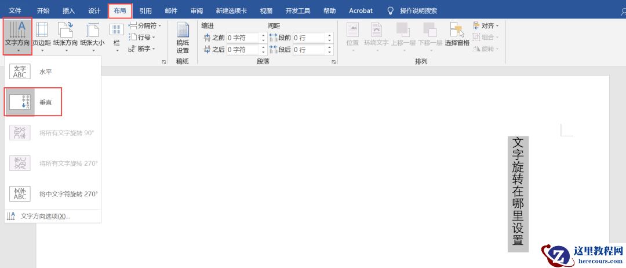Click the 之后 indent after field
This screenshot has height=268, width=626.
(243, 50)
